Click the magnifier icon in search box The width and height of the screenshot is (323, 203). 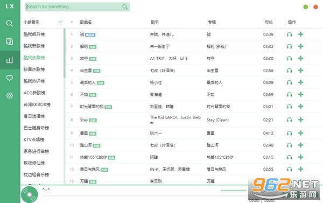(125, 7)
